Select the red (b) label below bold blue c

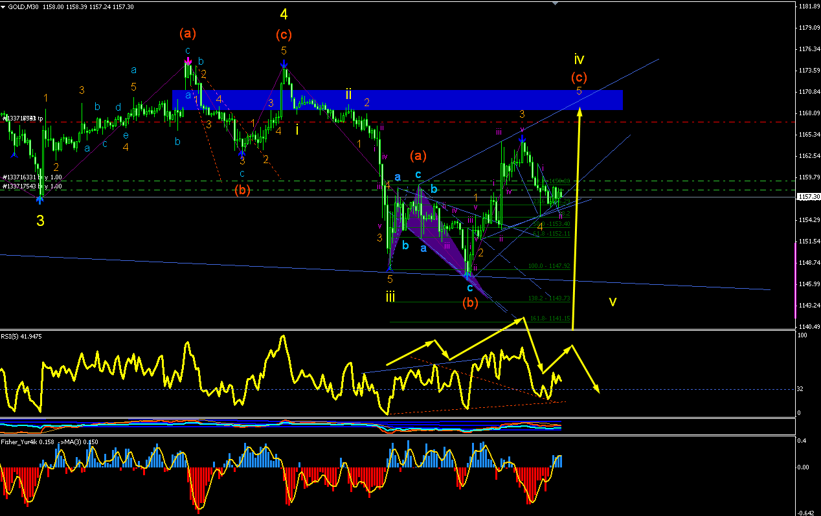pyautogui.click(x=470, y=302)
